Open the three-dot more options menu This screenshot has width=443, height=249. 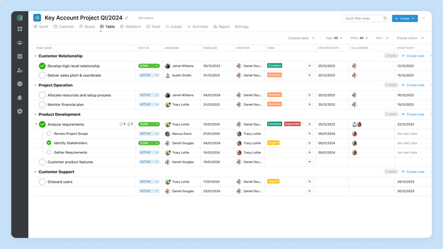[x=423, y=18]
